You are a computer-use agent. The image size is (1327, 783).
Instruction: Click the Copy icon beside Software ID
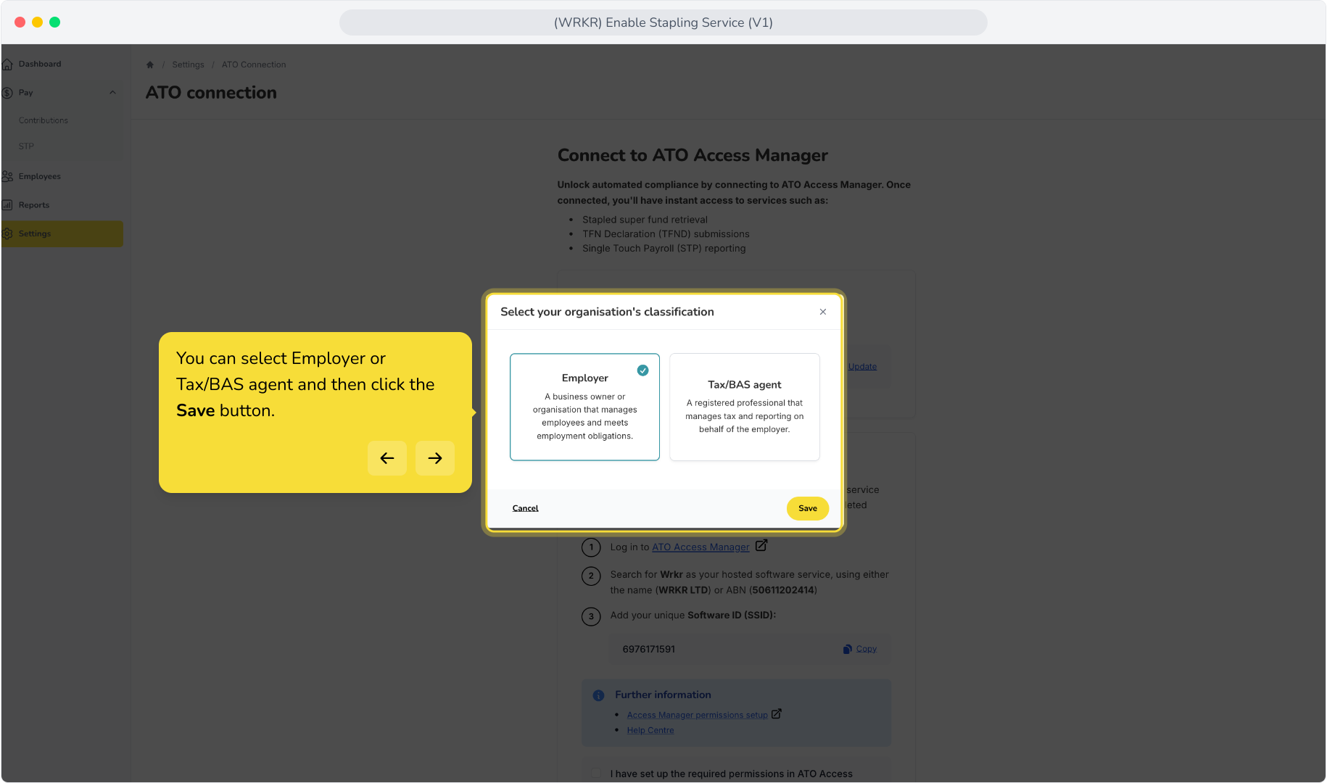pyautogui.click(x=847, y=650)
